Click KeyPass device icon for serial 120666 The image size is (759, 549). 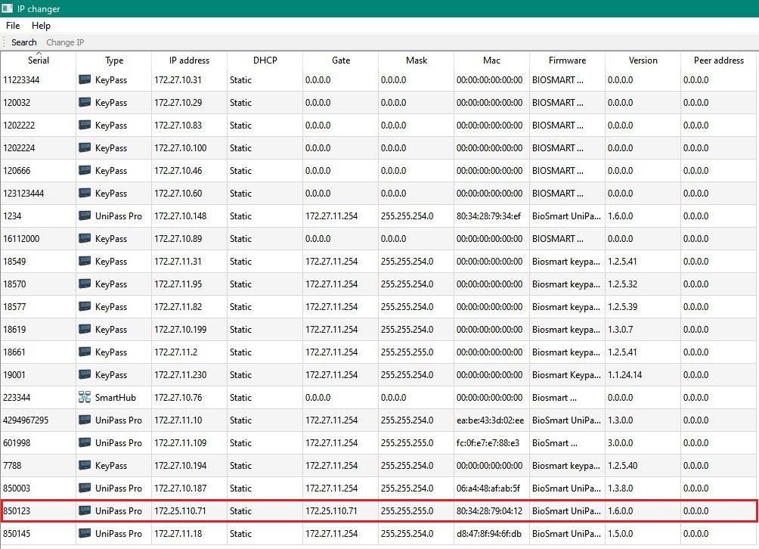click(x=85, y=170)
